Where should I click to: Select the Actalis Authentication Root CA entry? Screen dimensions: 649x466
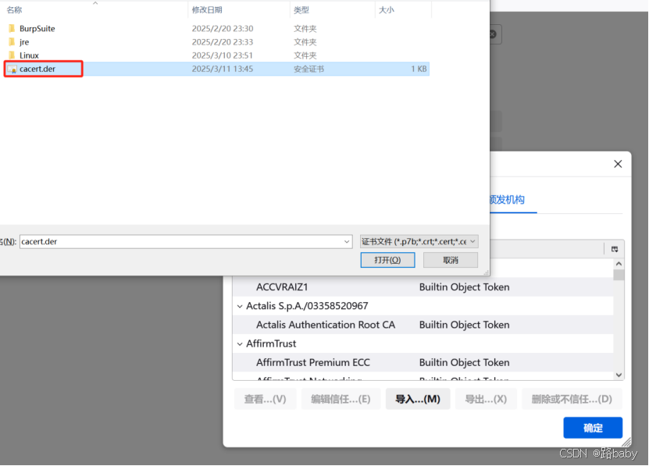coord(326,325)
